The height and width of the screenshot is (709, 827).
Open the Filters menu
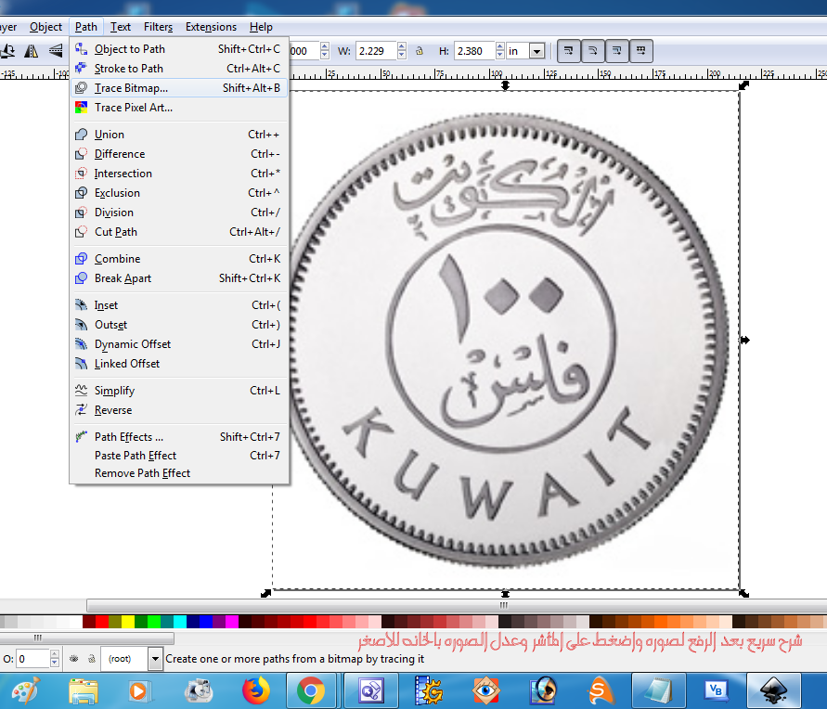tap(158, 27)
